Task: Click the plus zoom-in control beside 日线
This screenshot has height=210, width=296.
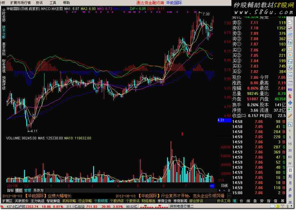Action: [220, 190]
